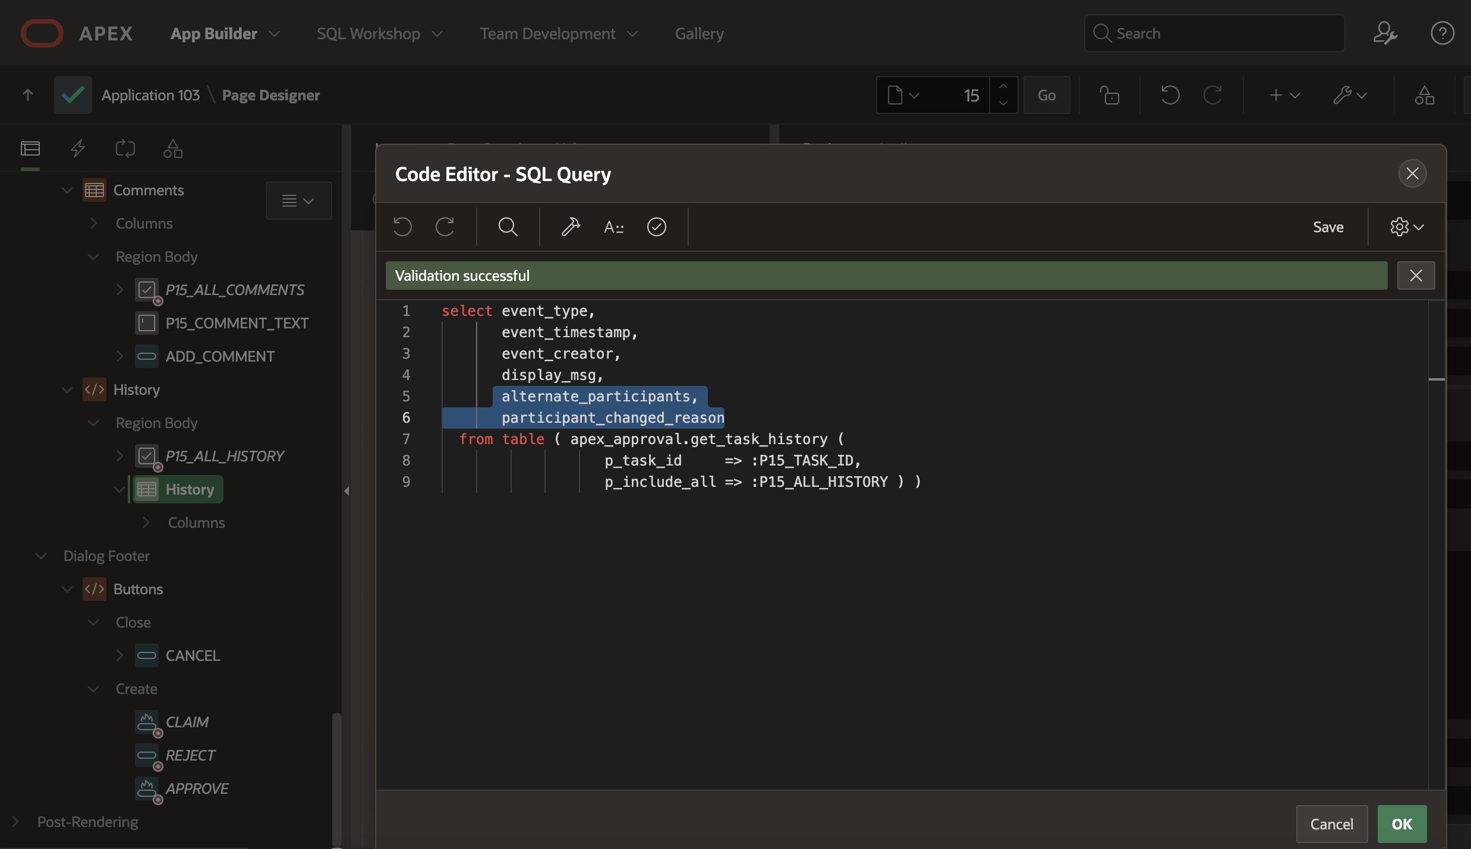Image resolution: width=1471 pixels, height=849 pixels.
Task: Open the help question mark icon
Action: [1442, 33]
